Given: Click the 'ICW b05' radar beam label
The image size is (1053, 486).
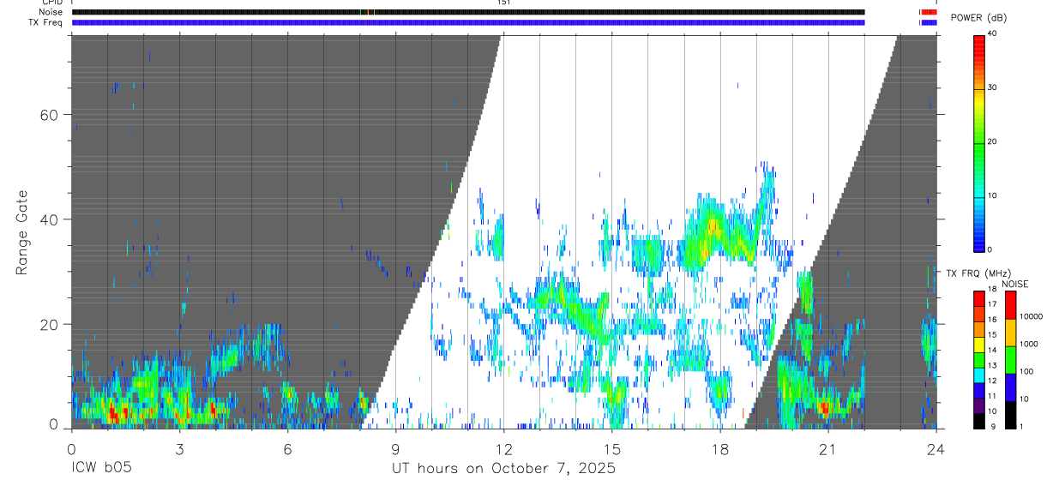Looking at the screenshot, I should tap(102, 469).
